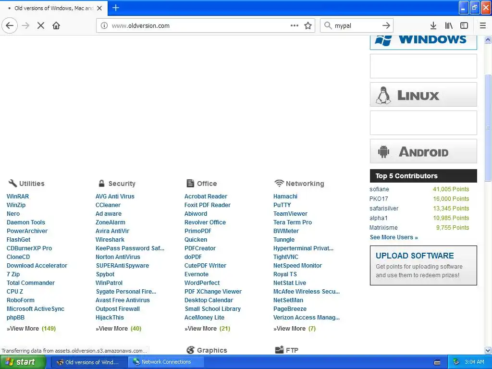
Task: Open the TeamViewer link
Action: click(x=290, y=214)
